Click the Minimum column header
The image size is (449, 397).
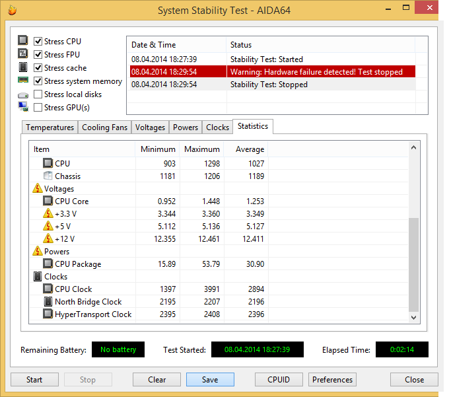[x=157, y=149]
